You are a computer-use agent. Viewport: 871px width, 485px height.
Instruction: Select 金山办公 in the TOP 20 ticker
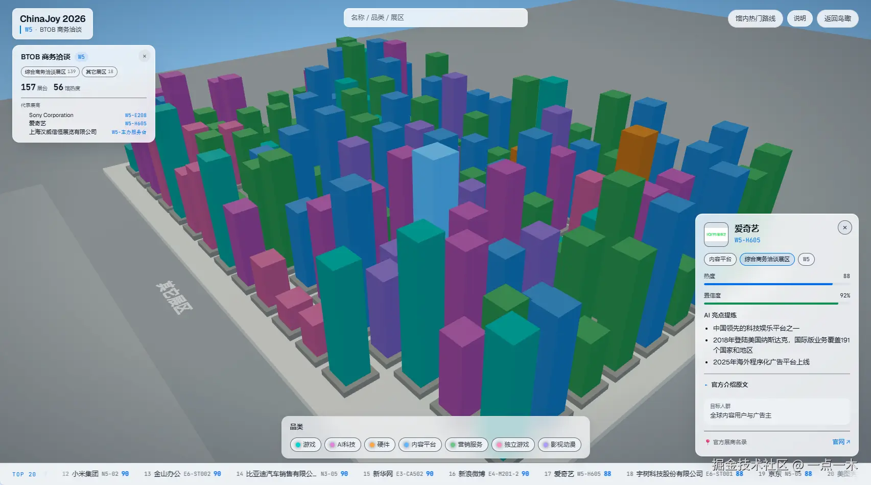click(x=182, y=474)
